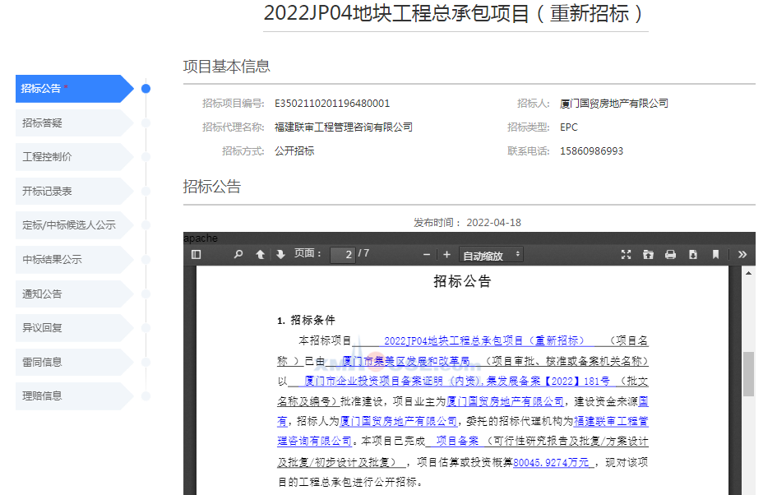The width and height of the screenshot is (777, 495).
Task: Click the open file icon in PDF toolbar
Action: click(648, 255)
